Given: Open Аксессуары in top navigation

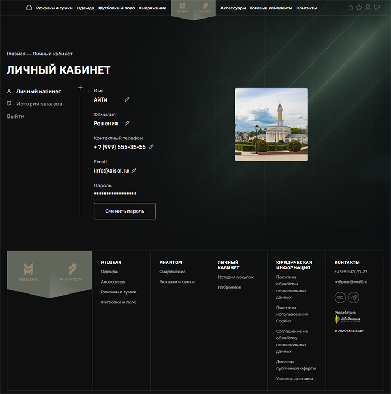Looking at the screenshot, I should click(x=233, y=8).
